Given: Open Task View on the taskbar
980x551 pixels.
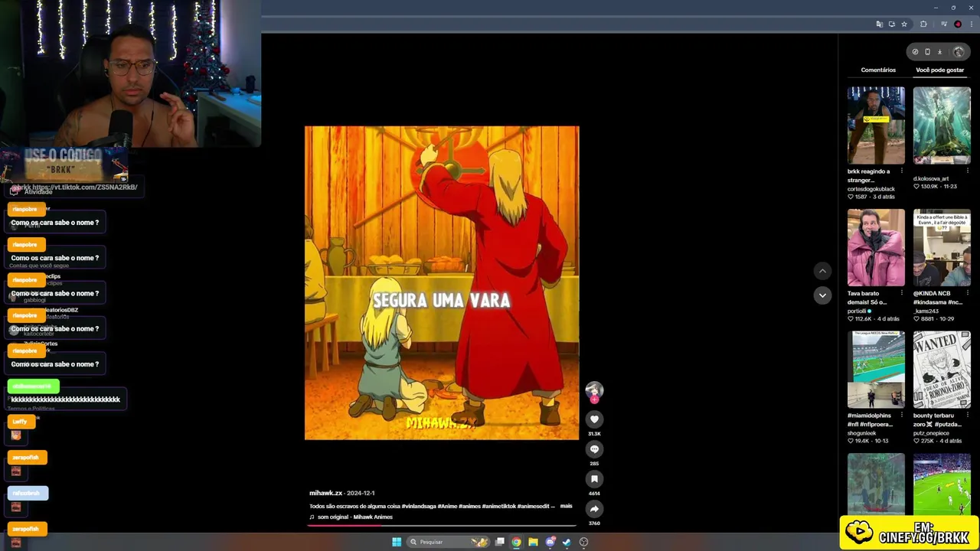Looking at the screenshot, I should [500, 542].
